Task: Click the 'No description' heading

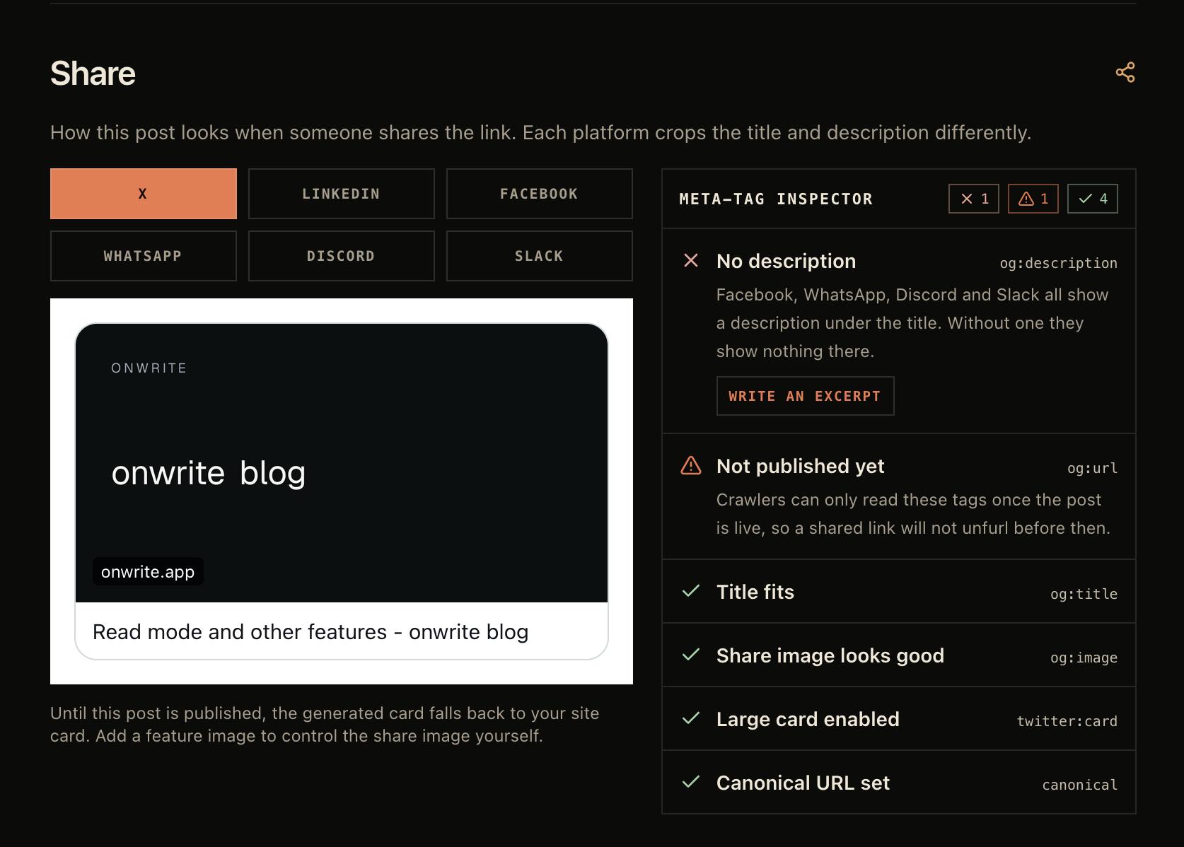Action: tap(786, 261)
